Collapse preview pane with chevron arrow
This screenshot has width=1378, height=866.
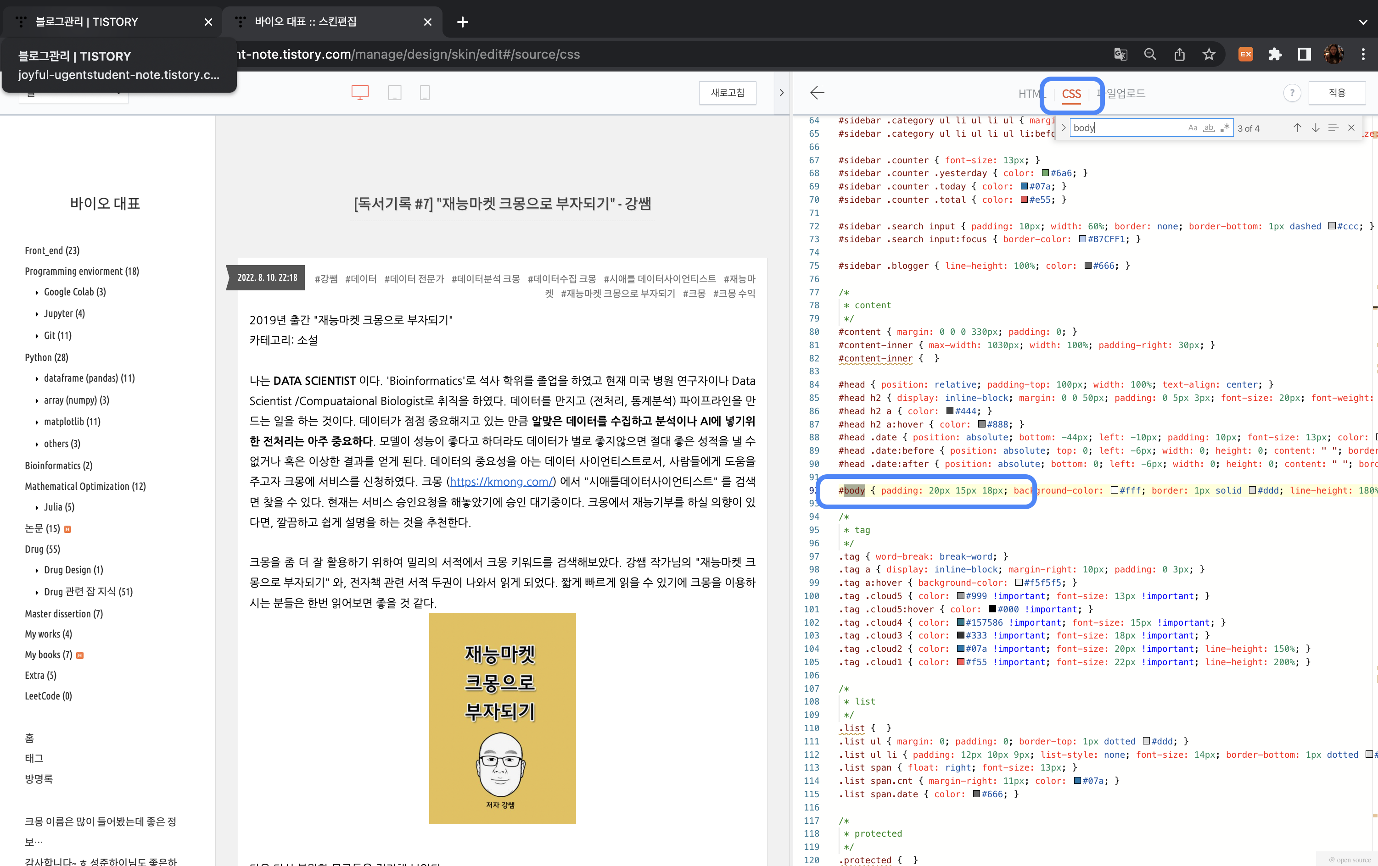[782, 93]
